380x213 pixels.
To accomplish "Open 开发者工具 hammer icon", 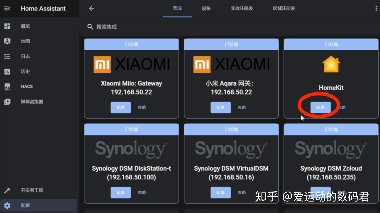I will pyautogui.click(x=7, y=190).
